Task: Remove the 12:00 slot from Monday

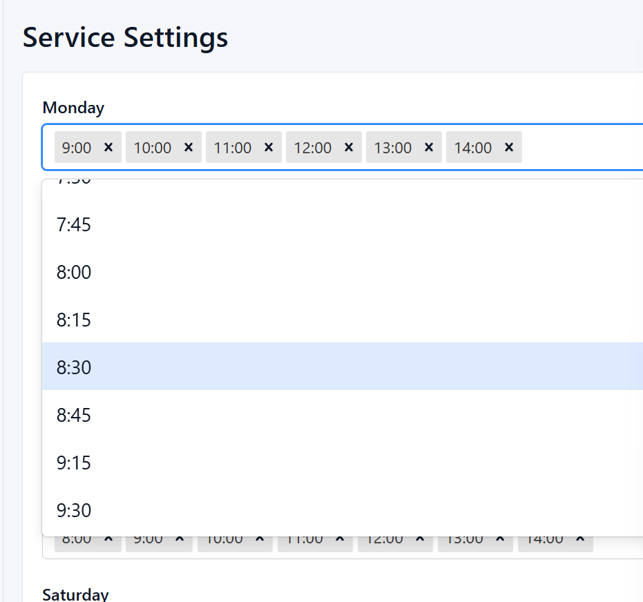Action: [x=349, y=147]
